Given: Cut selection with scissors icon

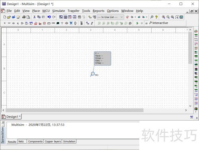Looking at the screenshot, I should 34,17.
